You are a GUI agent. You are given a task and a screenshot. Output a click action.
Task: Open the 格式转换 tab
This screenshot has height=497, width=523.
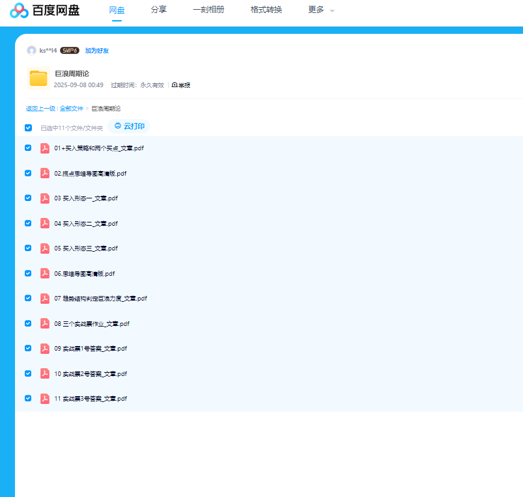click(266, 10)
